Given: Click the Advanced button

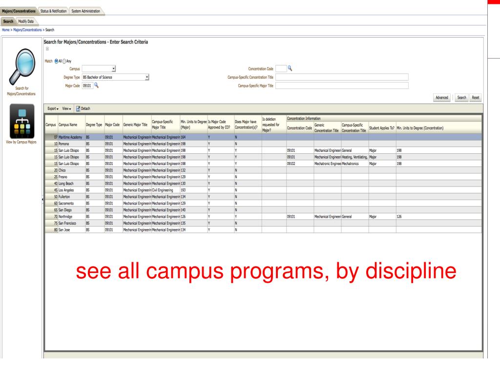Looking at the screenshot, I should (x=441, y=98).
